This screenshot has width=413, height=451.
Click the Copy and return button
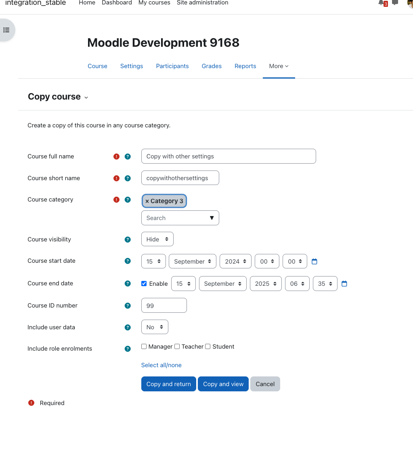coord(169,384)
